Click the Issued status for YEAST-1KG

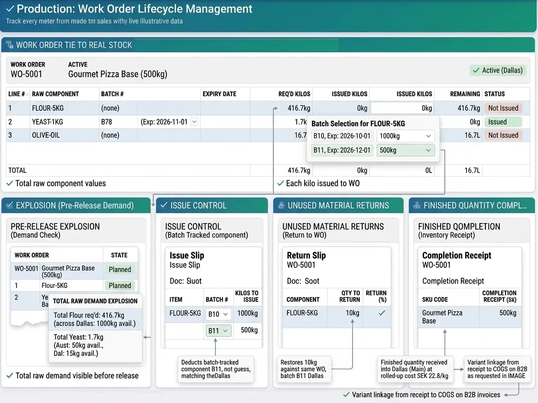503,122
